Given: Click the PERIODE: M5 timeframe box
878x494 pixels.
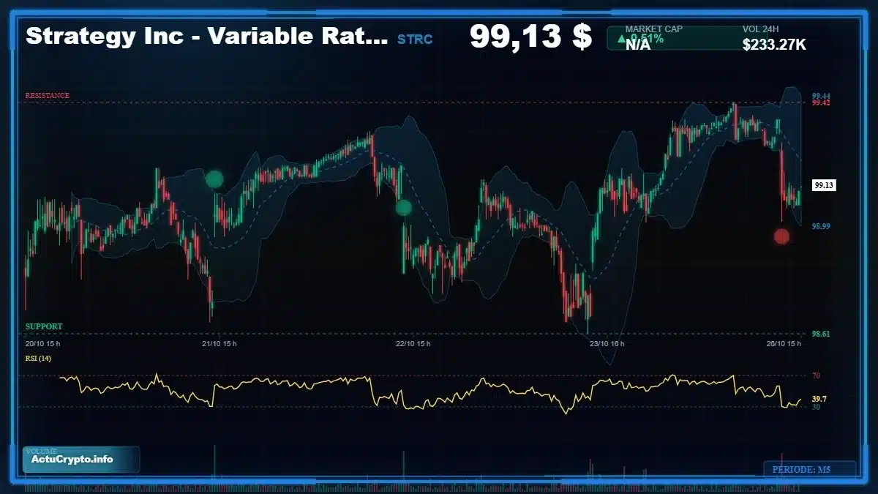Looking at the screenshot, I should [809, 469].
